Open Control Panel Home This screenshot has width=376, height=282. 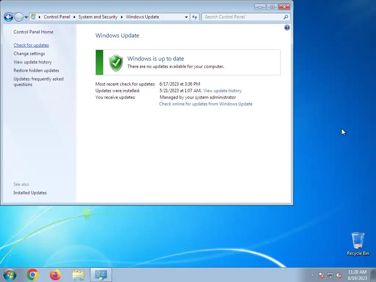[33, 32]
